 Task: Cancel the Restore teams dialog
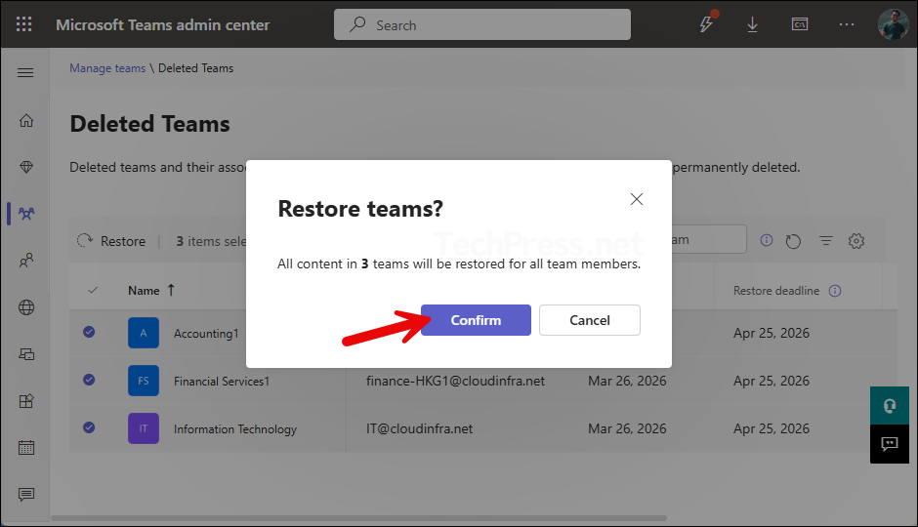pos(590,320)
